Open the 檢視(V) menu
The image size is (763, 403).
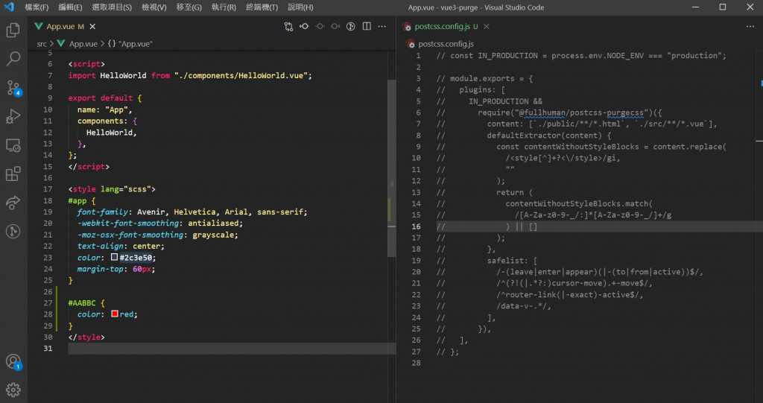154,7
